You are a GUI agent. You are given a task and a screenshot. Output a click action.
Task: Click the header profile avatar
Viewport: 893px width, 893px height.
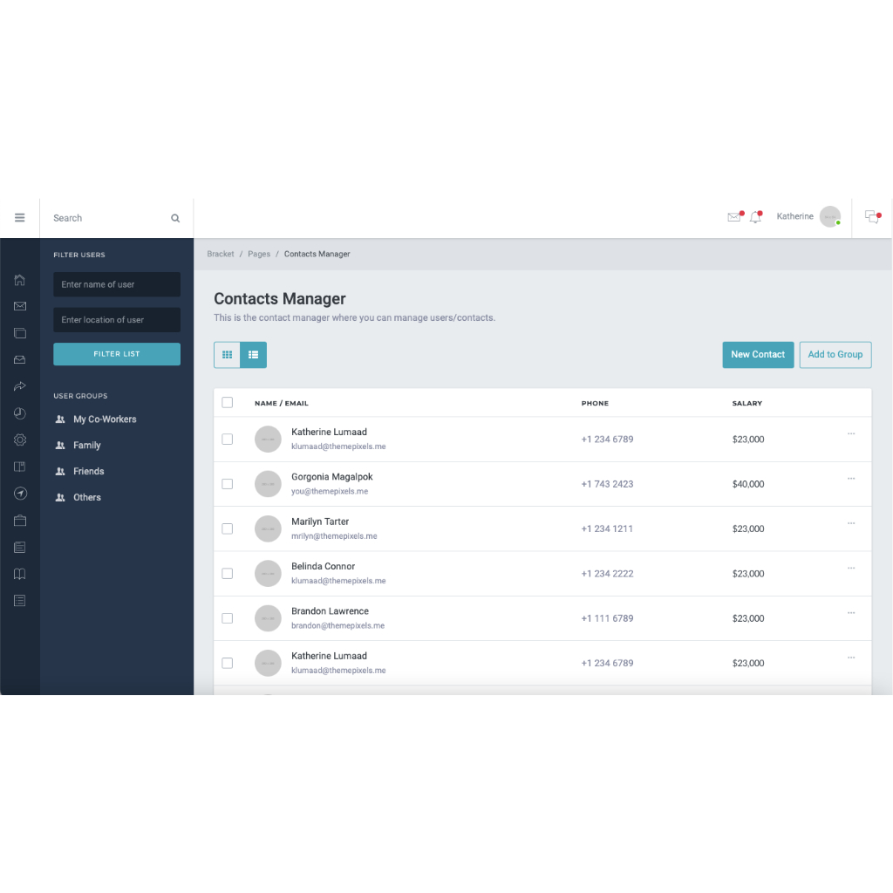pyautogui.click(x=830, y=216)
